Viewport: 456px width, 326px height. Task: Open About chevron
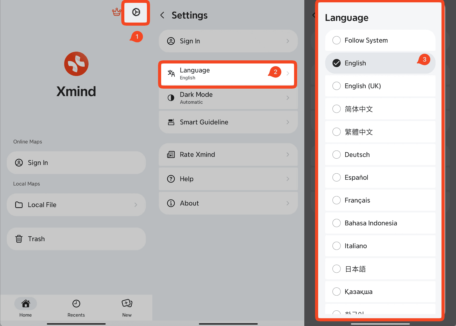click(x=288, y=203)
